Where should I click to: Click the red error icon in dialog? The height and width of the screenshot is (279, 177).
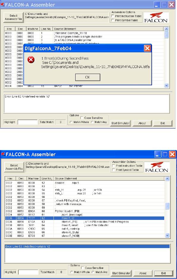[x=31, y=60]
